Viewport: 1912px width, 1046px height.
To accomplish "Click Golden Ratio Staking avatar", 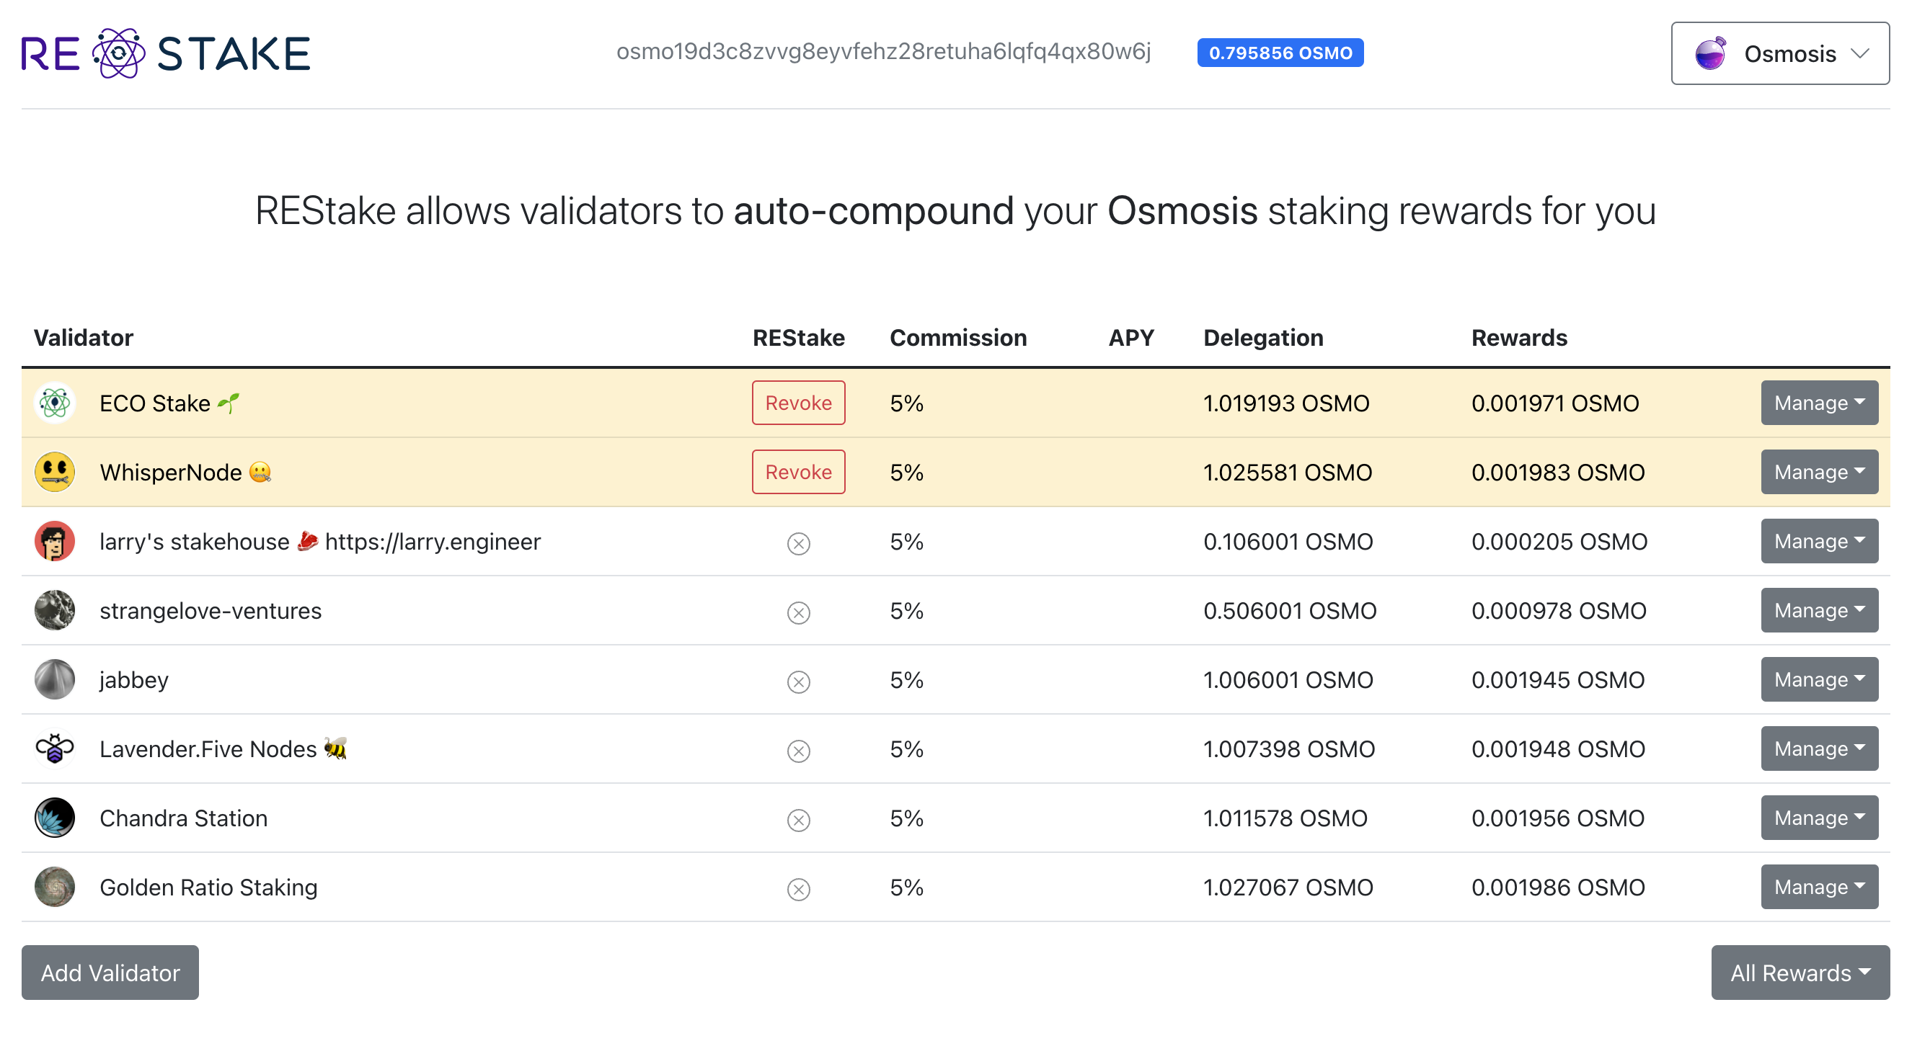I will tap(55, 887).
